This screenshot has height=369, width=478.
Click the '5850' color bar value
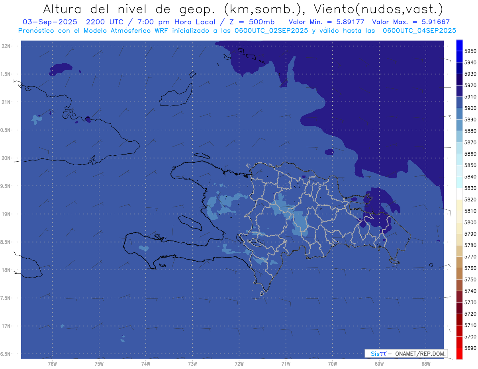coord(470,165)
